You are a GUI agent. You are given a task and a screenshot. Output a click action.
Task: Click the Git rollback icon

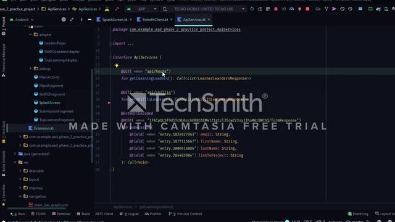pyautogui.click(x=350, y=9)
